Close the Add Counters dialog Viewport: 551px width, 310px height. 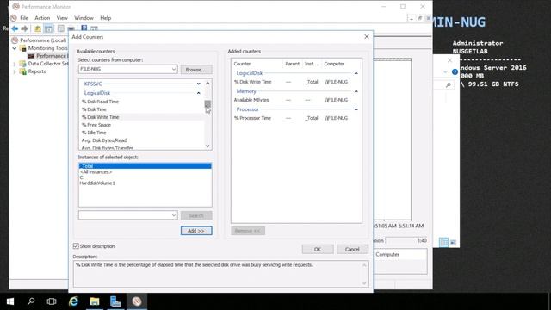367,36
